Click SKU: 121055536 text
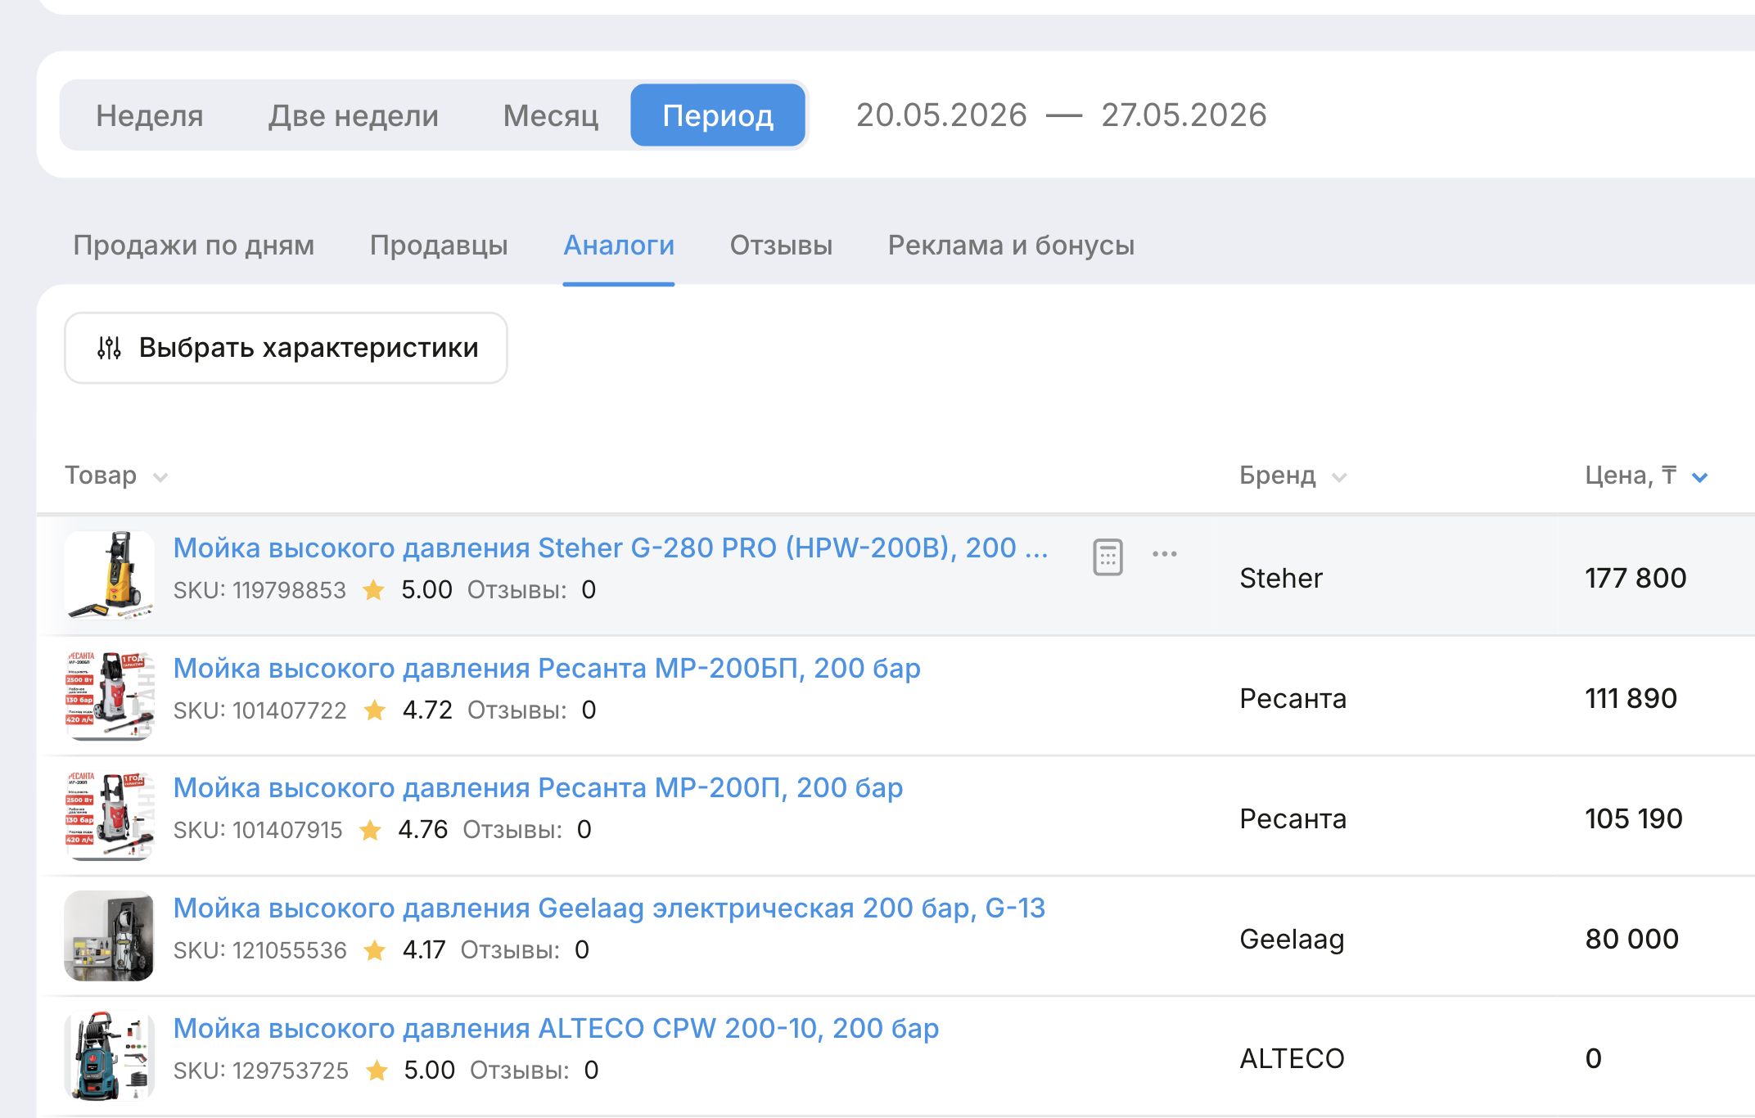This screenshot has width=1755, height=1118. [x=259, y=950]
